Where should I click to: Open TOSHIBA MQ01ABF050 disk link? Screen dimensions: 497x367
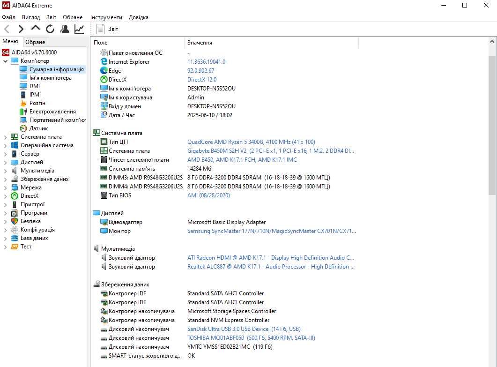[x=251, y=338]
